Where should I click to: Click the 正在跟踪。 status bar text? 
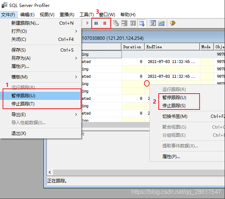pyautogui.click(x=57, y=181)
